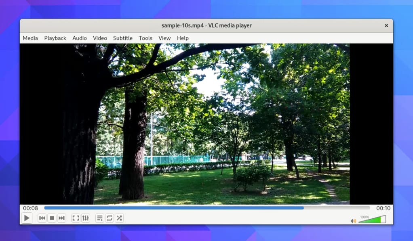The height and width of the screenshot is (241, 413).
Task: Open the Video menu
Action: coord(100,38)
